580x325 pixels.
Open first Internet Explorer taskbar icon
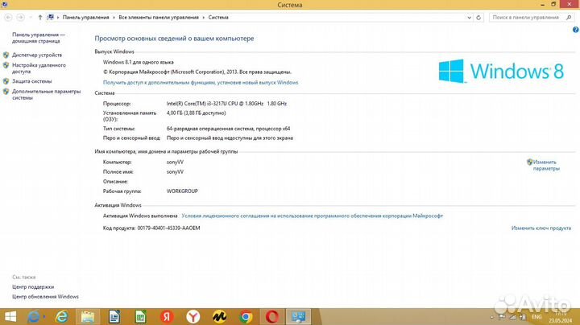(35, 317)
